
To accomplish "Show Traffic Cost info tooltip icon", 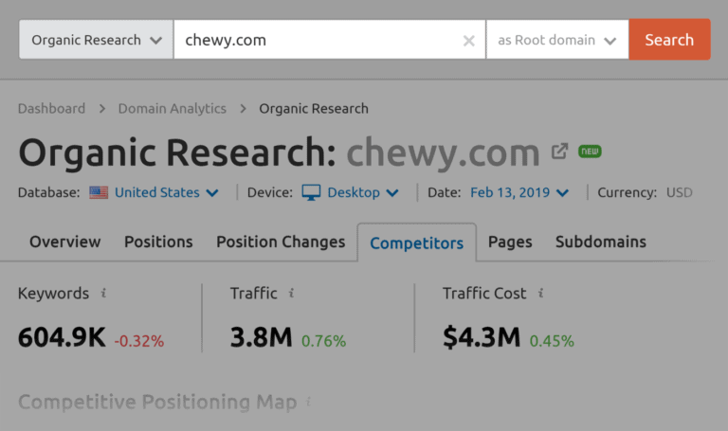I will (540, 293).
